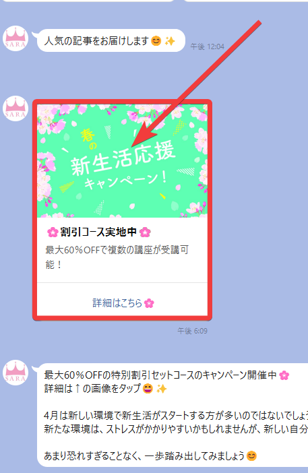Click flower icon right of 割引コース実地中
308x473 pixels.
click(145, 232)
